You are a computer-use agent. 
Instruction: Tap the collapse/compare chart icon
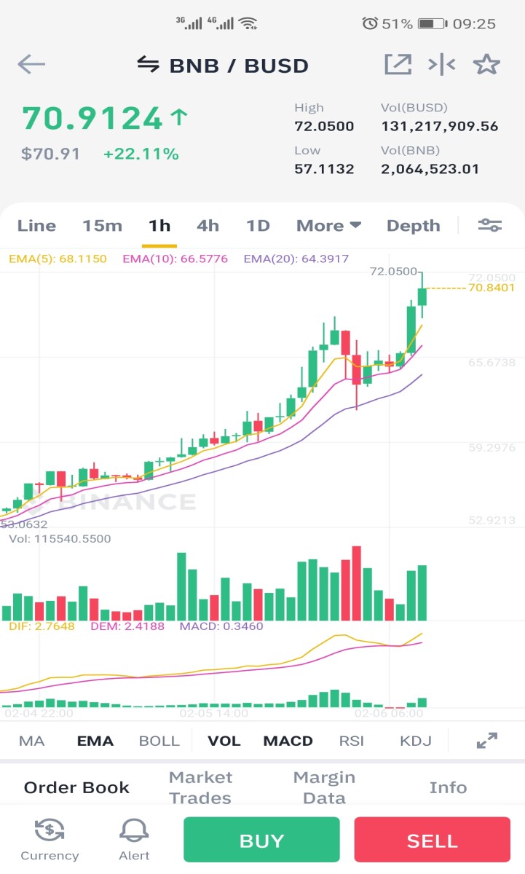tap(441, 65)
